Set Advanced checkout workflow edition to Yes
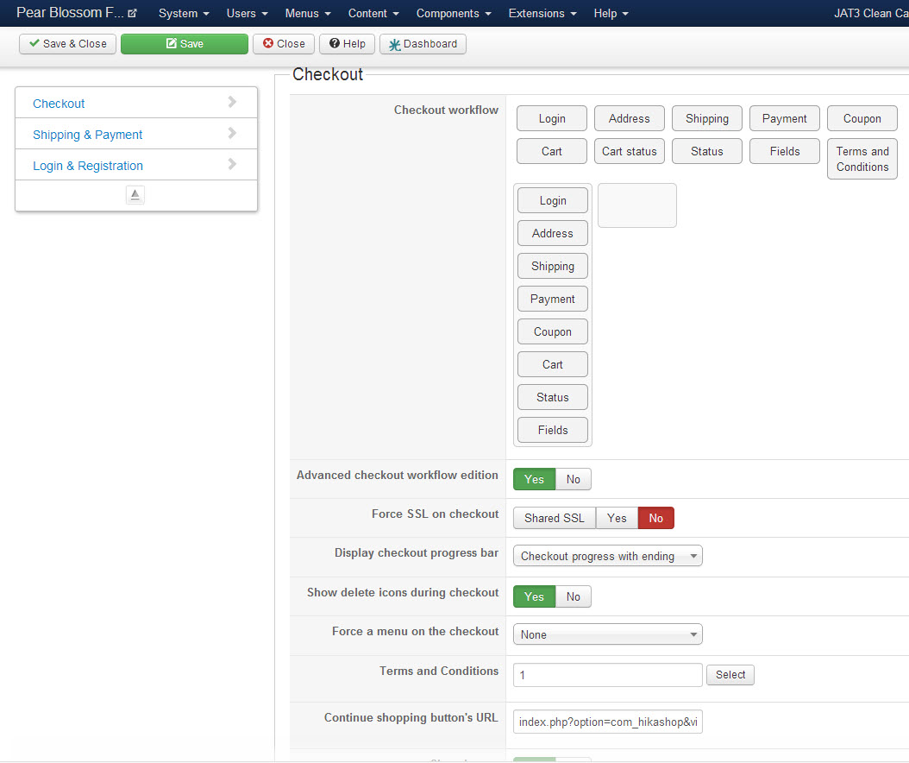This screenshot has width=909, height=763. pos(534,479)
